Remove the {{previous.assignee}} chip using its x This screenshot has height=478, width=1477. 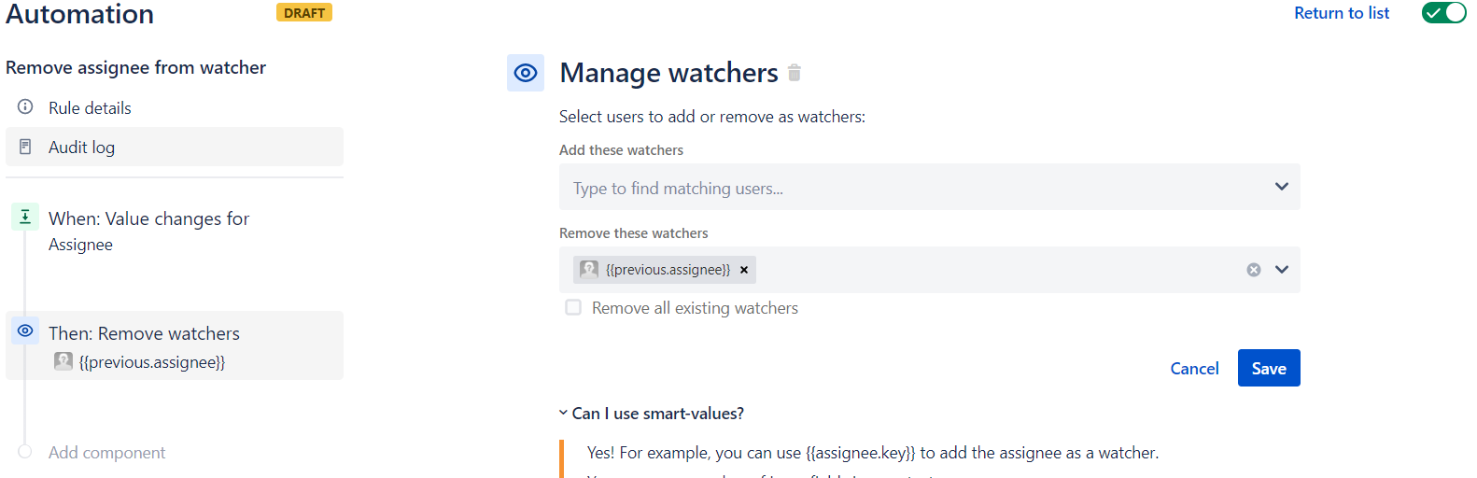coord(744,270)
